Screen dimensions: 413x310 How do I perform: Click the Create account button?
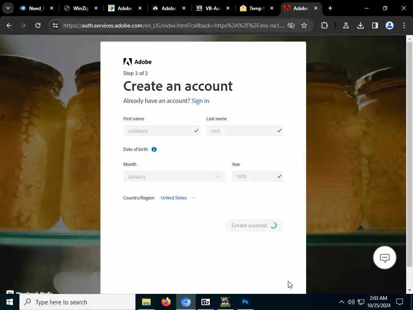tap(254, 225)
